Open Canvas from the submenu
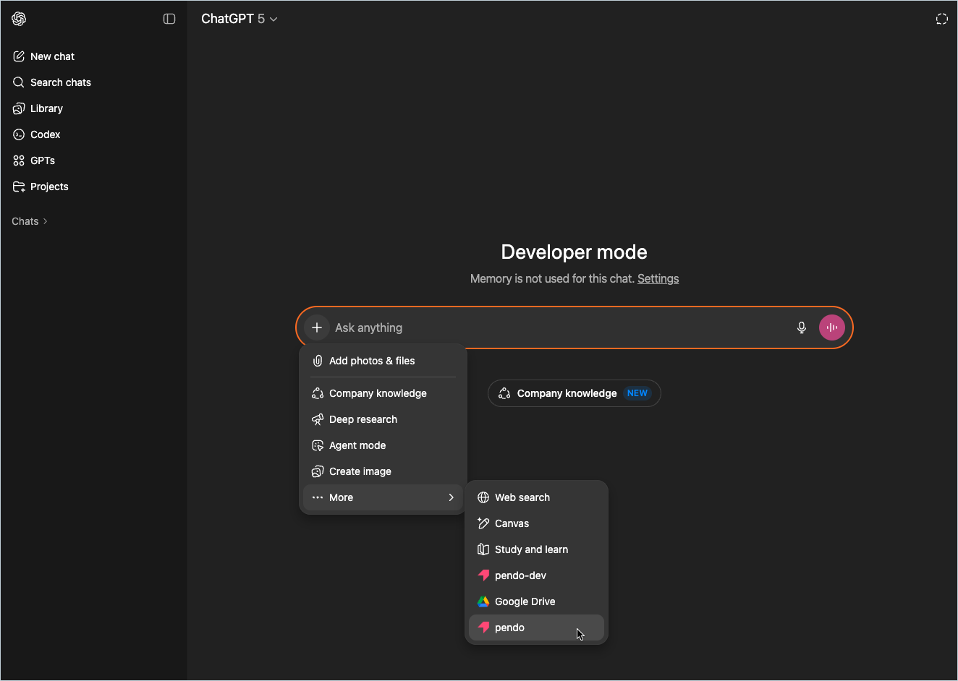The height and width of the screenshot is (681, 958). (536, 523)
